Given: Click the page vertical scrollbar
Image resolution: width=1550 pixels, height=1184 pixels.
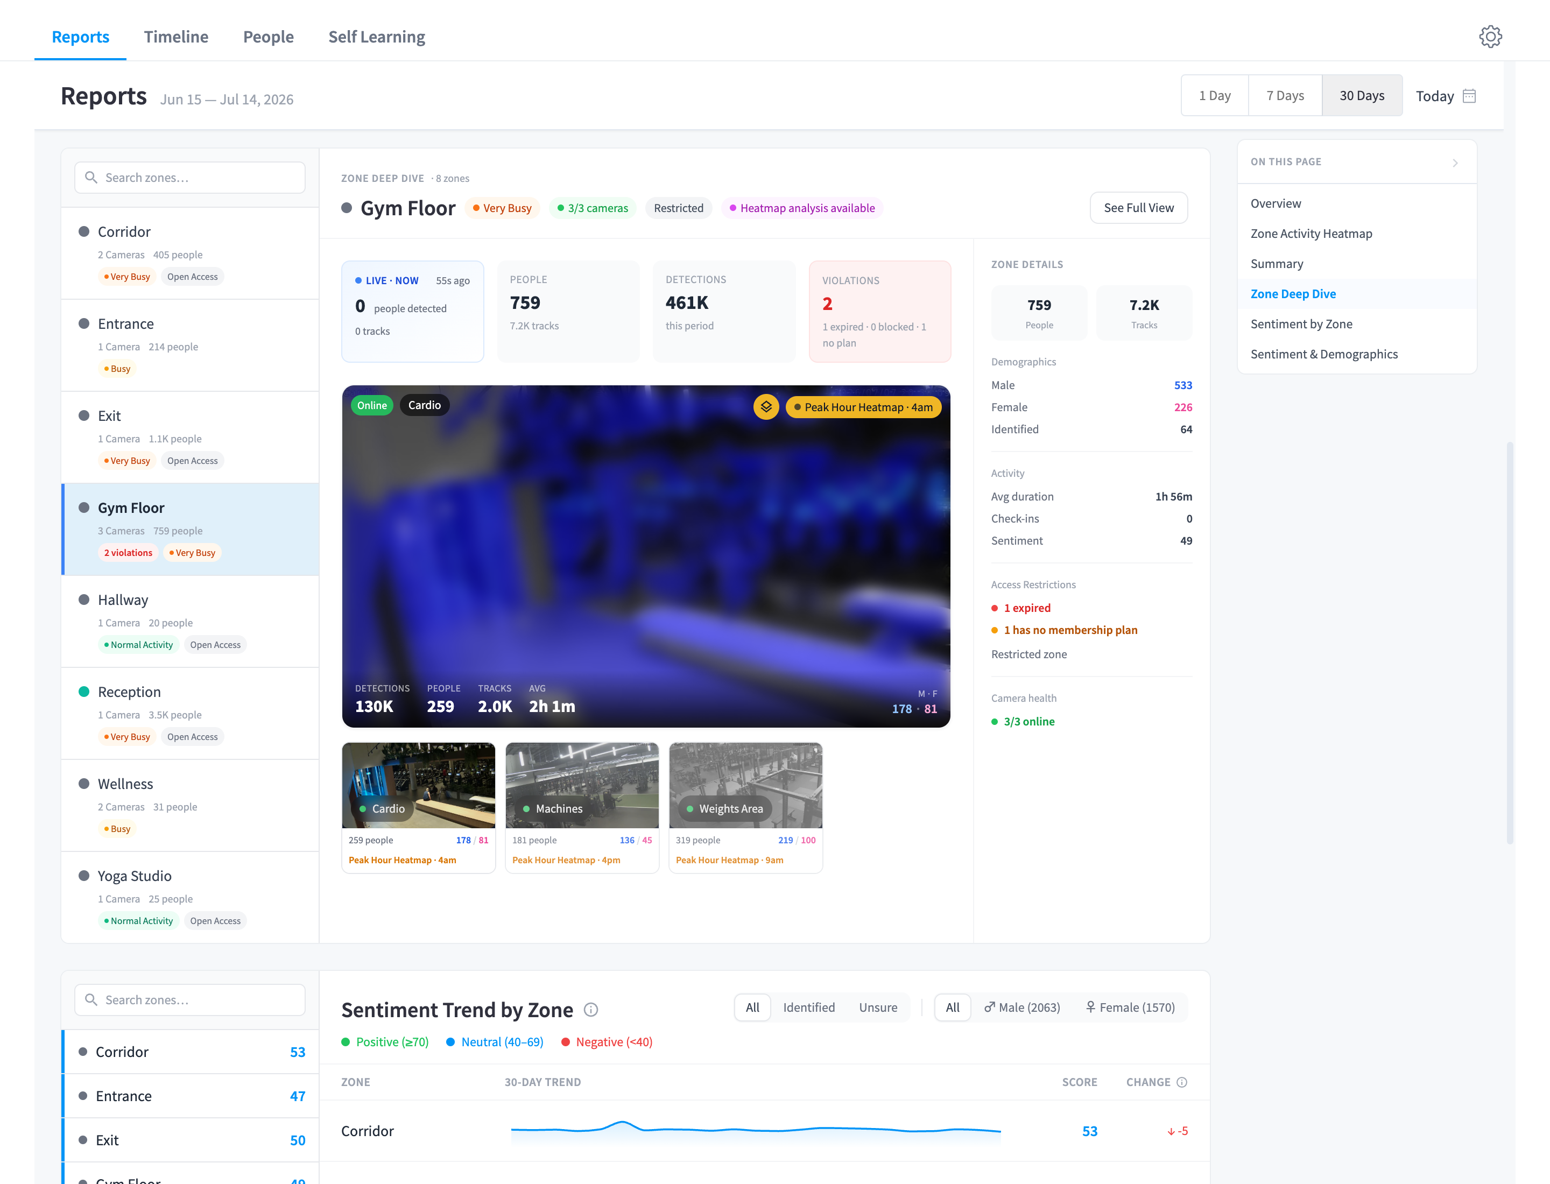Looking at the screenshot, I should (x=1509, y=643).
